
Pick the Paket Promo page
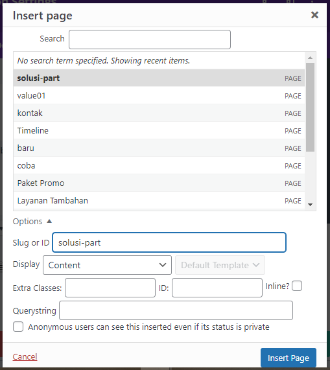pos(159,183)
